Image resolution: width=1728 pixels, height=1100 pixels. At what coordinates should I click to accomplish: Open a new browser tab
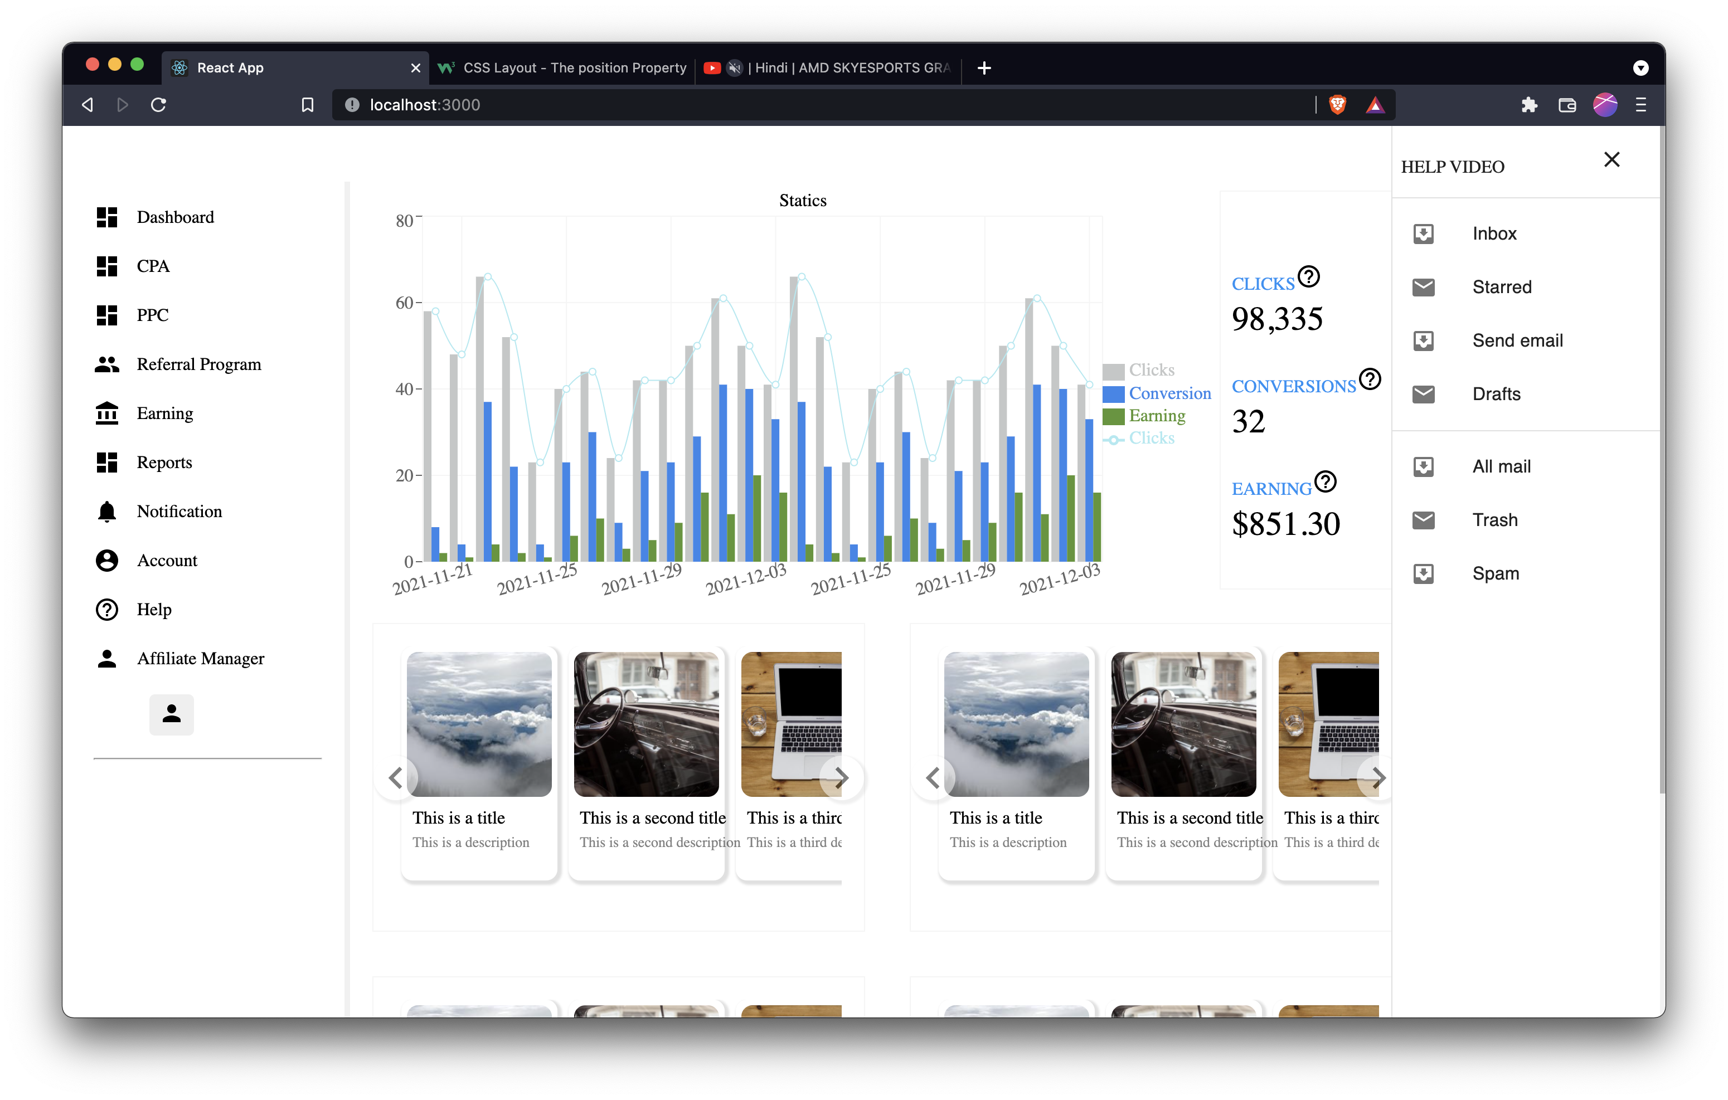(984, 67)
